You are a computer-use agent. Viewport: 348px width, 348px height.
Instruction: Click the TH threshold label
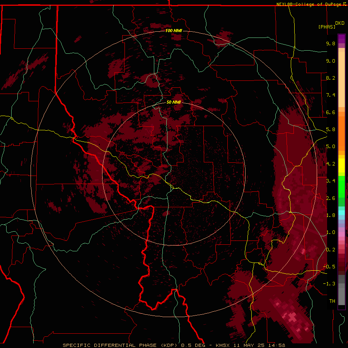click(x=332, y=301)
